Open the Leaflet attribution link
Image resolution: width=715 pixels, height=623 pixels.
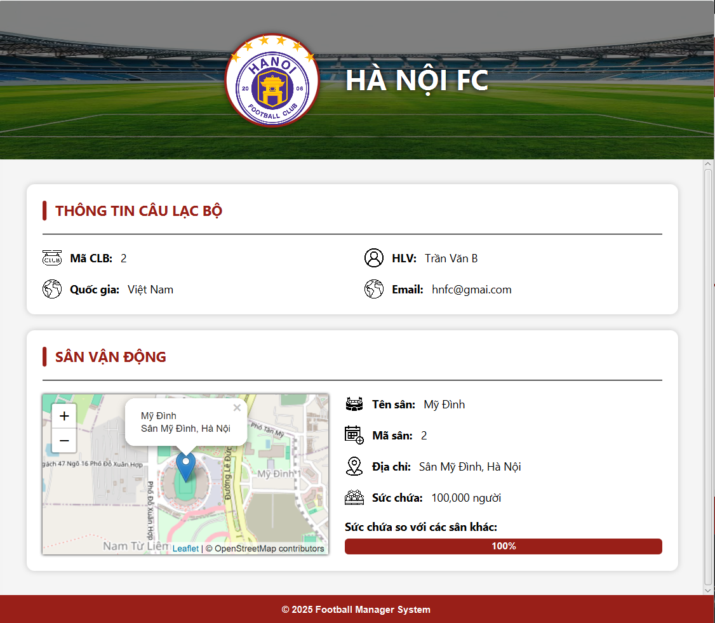pyautogui.click(x=185, y=549)
